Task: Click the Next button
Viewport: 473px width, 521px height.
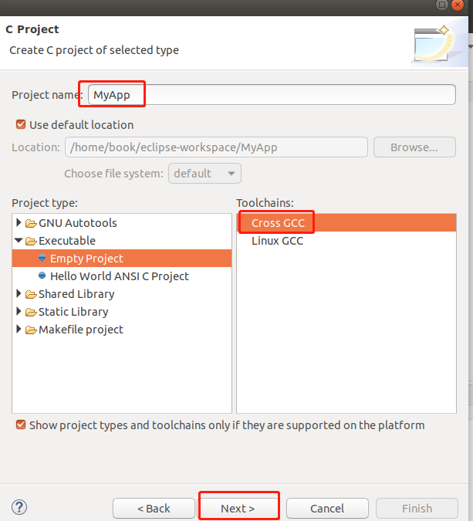Action: coord(238,509)
